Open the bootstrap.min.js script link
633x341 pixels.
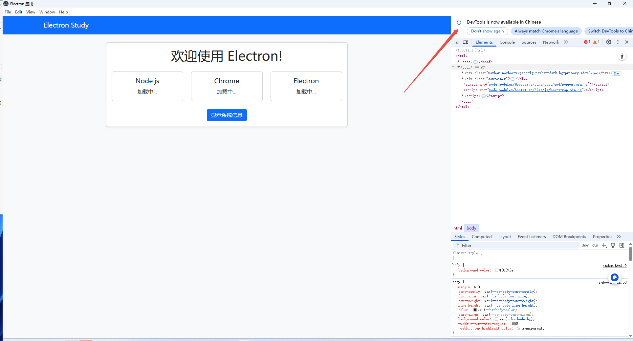point(535,90)
